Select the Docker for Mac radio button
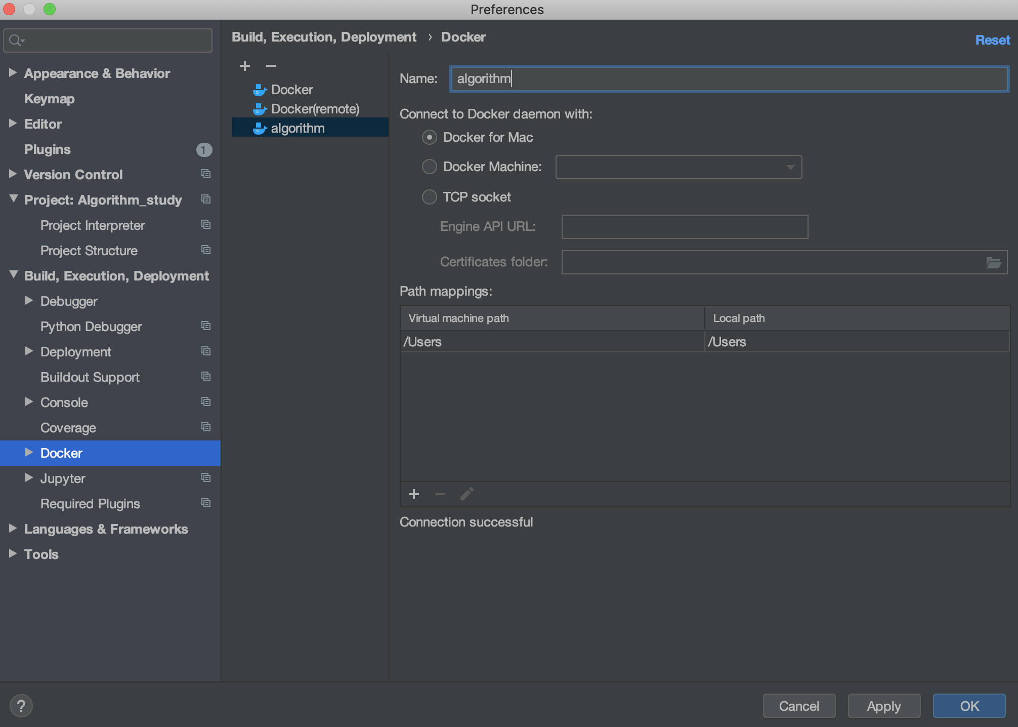The height and width of the screenshot is (727, 1018). click(430, 138)
